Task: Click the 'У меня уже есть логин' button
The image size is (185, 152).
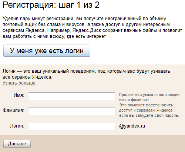Action: (x=47, y=51)
